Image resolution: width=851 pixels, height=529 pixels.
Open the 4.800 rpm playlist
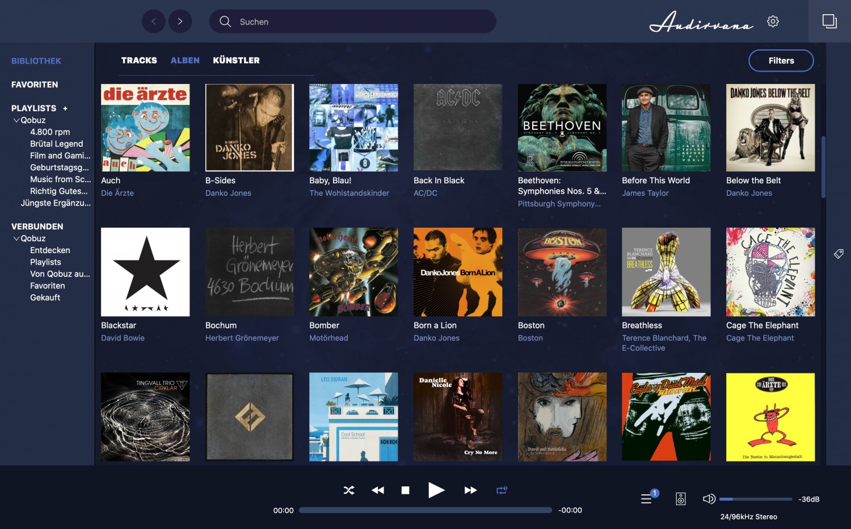point(50,132)
